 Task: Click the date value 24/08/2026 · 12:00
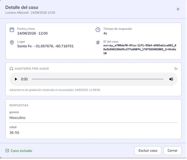pos(32,33)
